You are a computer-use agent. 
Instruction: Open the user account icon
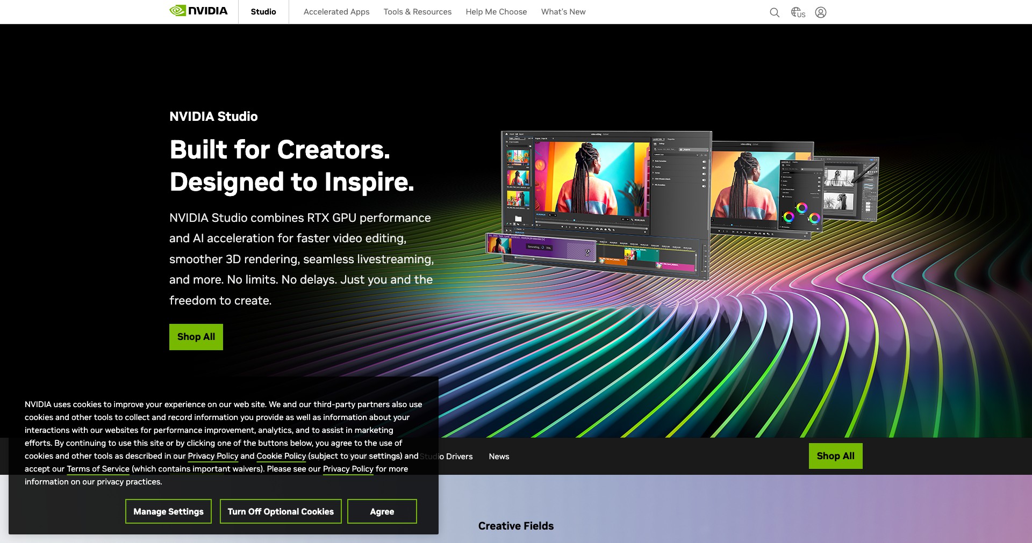click(821, 12)
